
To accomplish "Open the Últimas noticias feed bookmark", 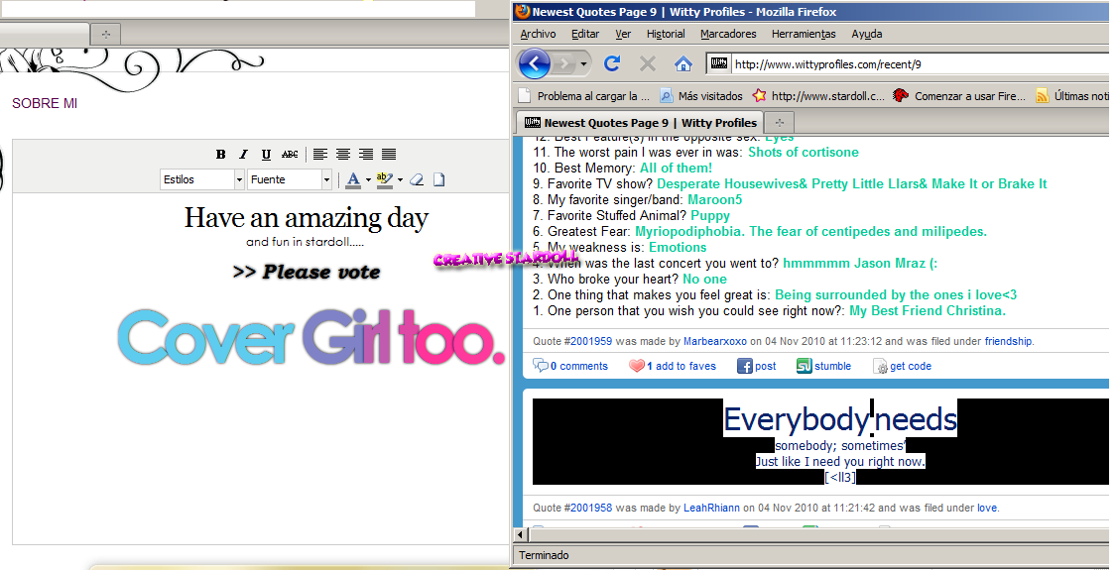I will (1072, 96).
